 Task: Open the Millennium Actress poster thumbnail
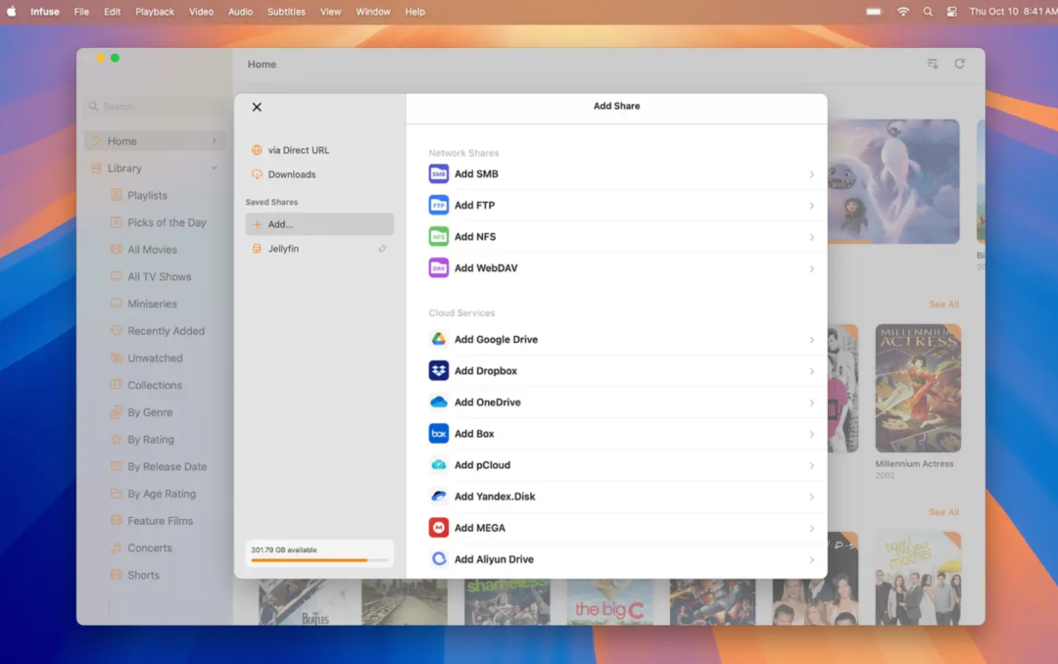click(x=917, y=388)
